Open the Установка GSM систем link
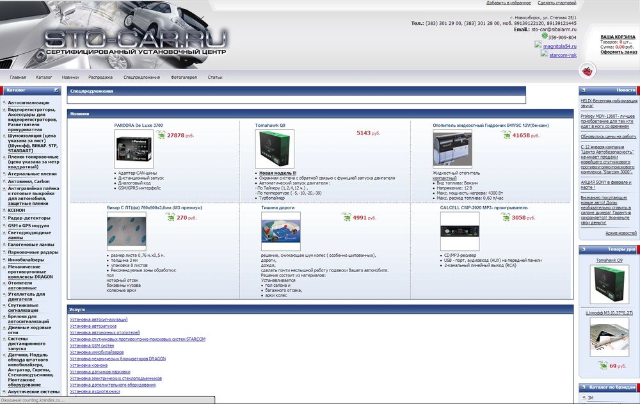 (x=92, y=346)
